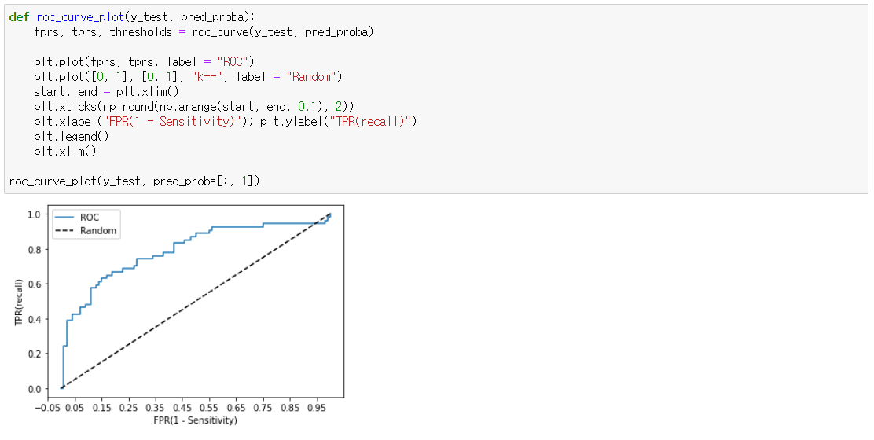
Task: Click the 0.55 x-axis tick label
Action: (x=210, y=408)
